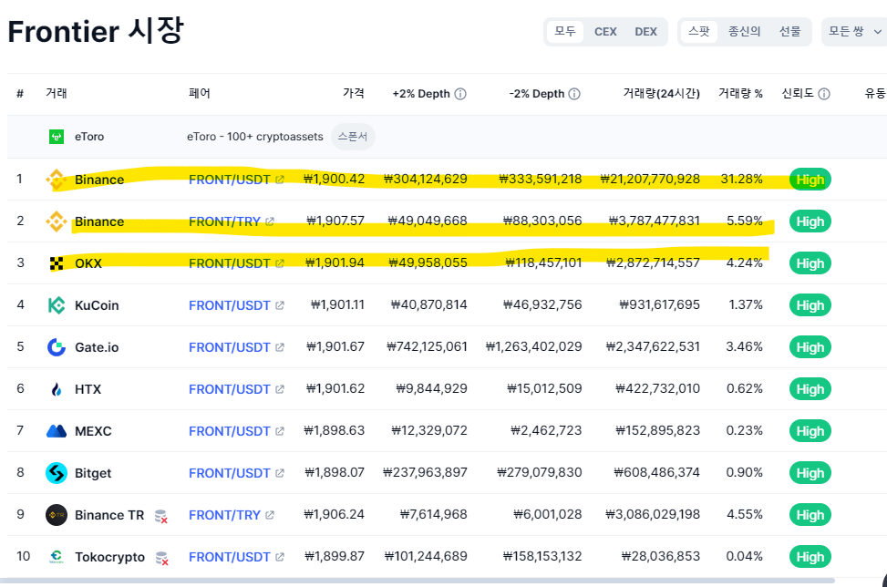
Task: Click the price ₩1,906.24 for Binance TR
Action: 334,514
